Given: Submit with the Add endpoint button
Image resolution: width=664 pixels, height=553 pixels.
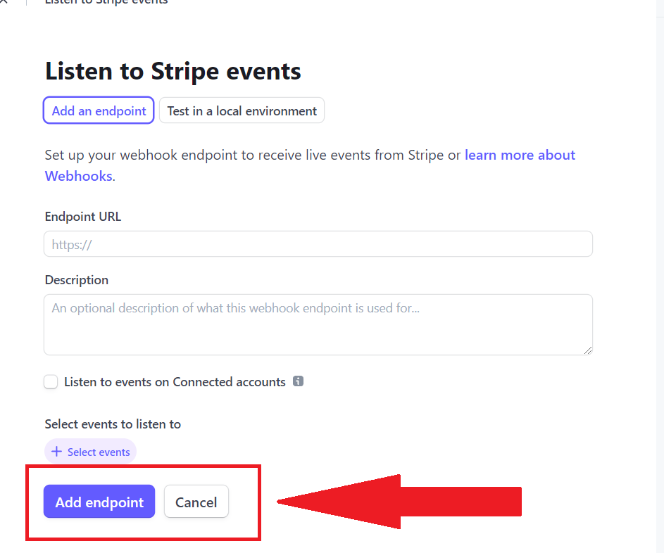Looking at the screenshot, I should point(99,502).
